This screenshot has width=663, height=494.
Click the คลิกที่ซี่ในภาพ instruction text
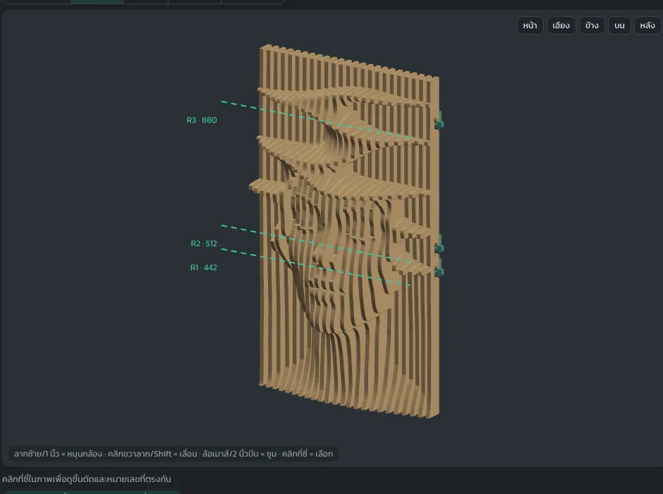(87, 479)
